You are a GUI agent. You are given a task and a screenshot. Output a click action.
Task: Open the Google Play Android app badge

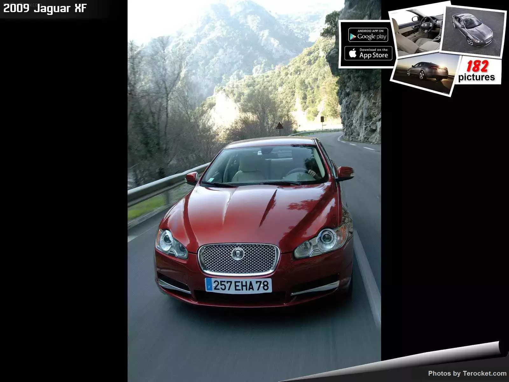[368, 35]
